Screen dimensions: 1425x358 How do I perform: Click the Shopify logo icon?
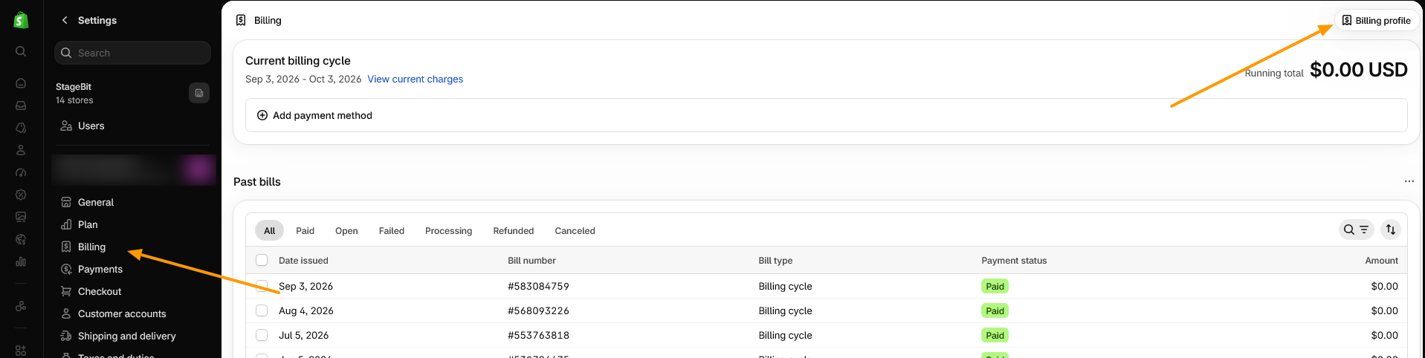[21, 20]
